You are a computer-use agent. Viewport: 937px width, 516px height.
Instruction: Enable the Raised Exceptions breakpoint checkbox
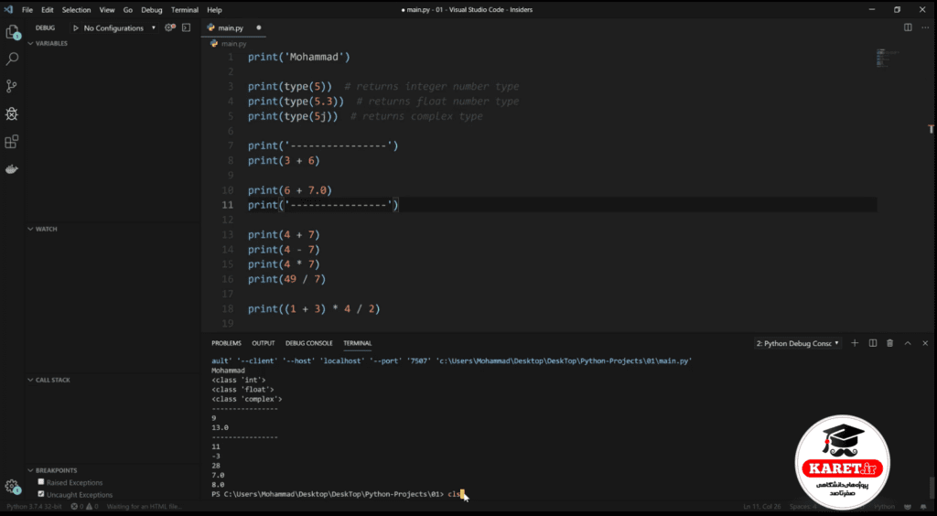pyautogui.click(x=41, y=482)
